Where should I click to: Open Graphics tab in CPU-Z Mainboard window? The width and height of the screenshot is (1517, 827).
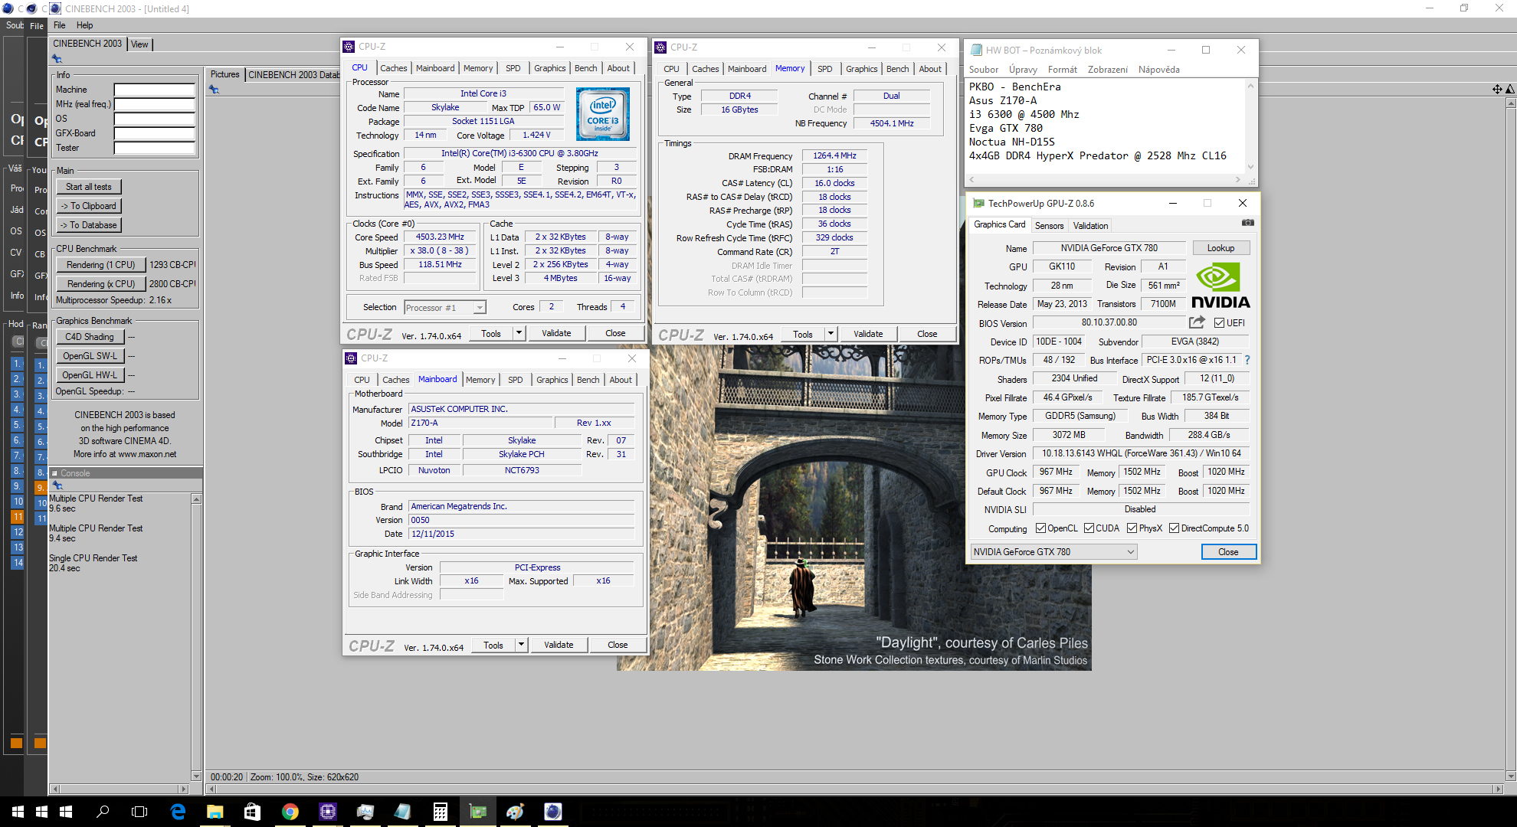tap(552, 380)
